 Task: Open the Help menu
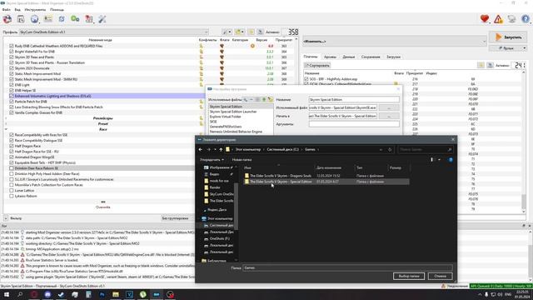pyautogui.click(x=57, y=10)
